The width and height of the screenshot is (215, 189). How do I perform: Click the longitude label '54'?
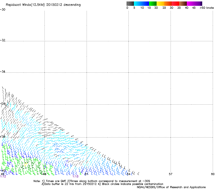(x=128, y=174)
